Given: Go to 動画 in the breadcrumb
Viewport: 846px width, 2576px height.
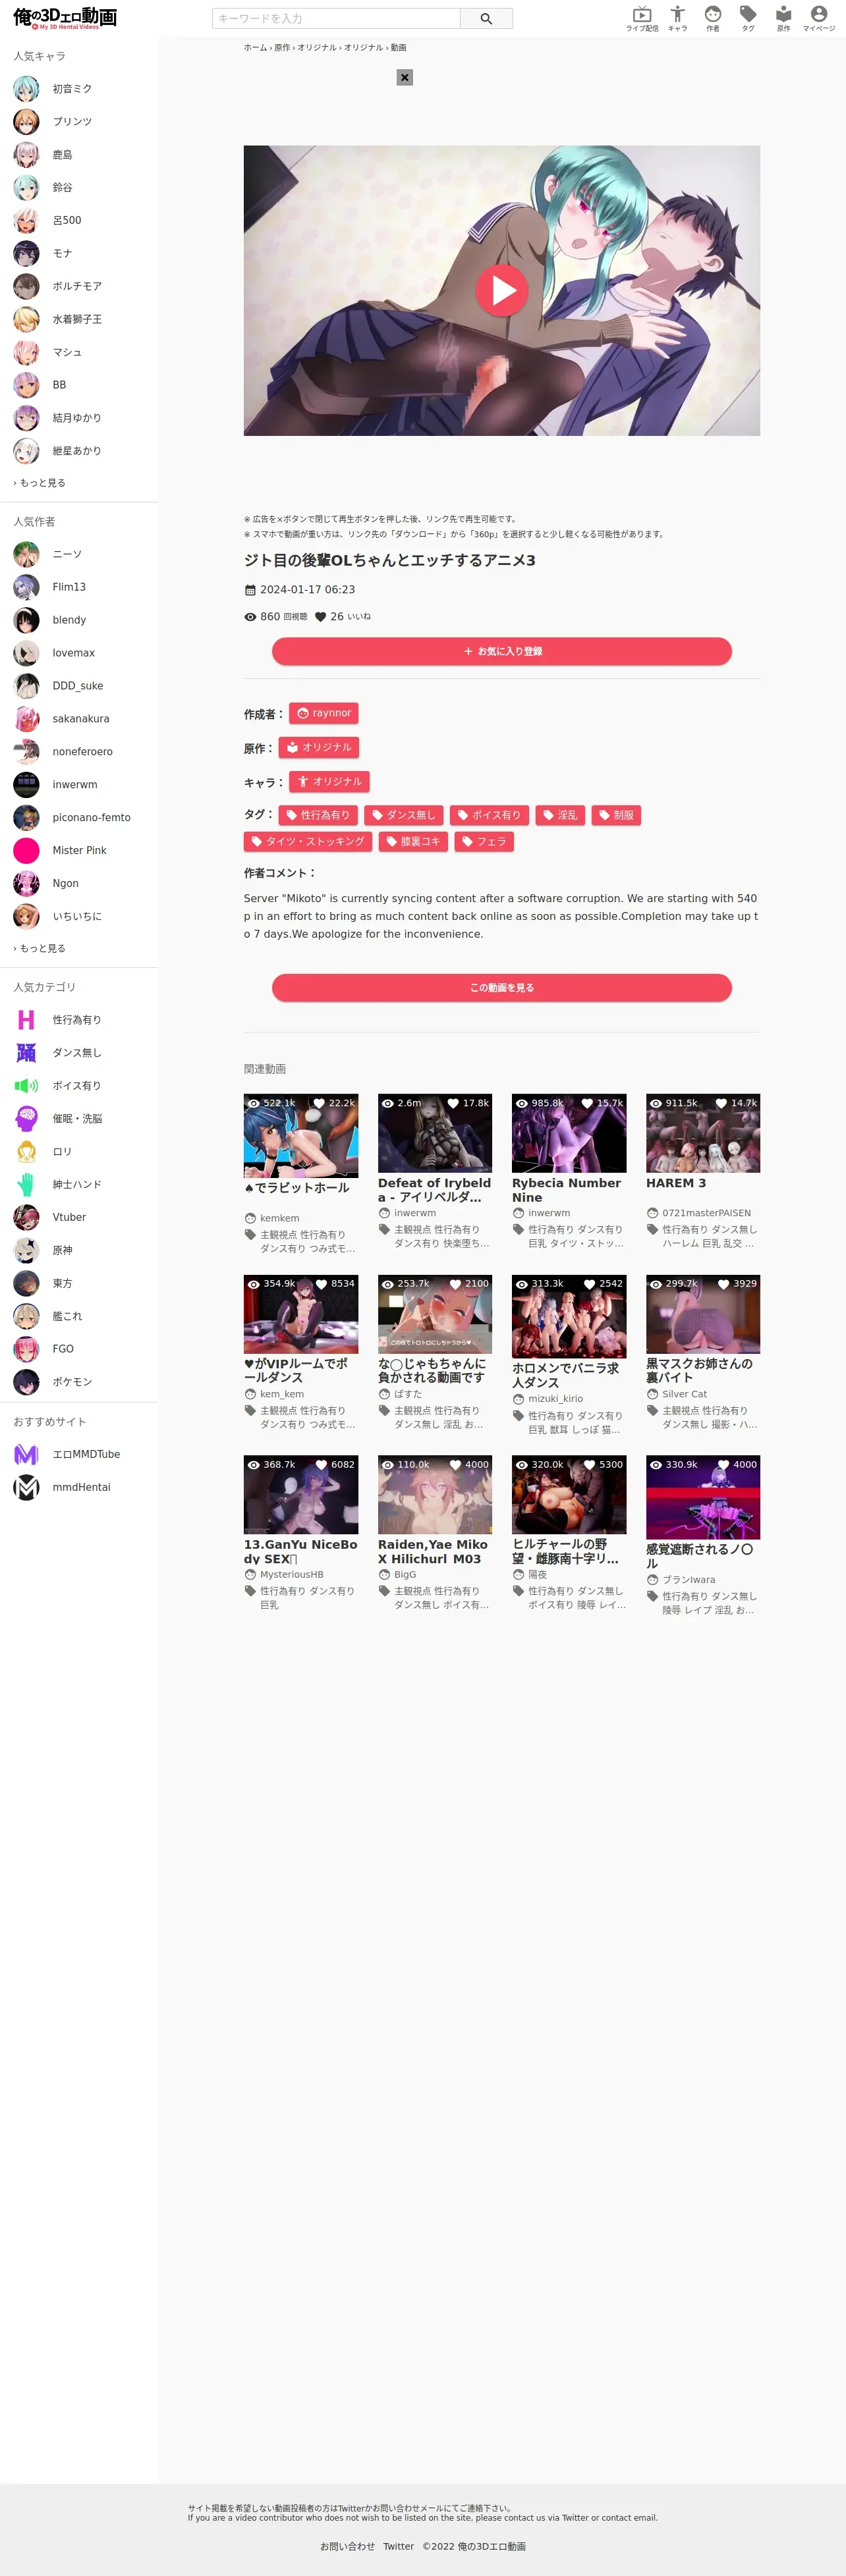Looking at the screenshot, I should click(x=399, y=47).
